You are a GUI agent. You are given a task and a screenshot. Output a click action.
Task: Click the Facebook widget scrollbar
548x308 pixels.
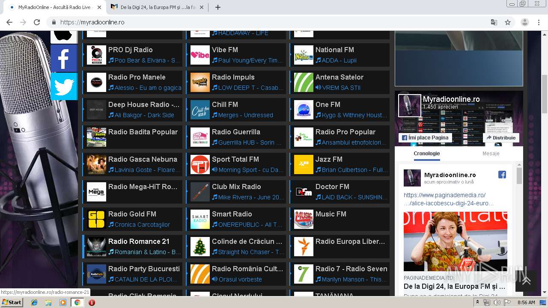pos(519,175)
